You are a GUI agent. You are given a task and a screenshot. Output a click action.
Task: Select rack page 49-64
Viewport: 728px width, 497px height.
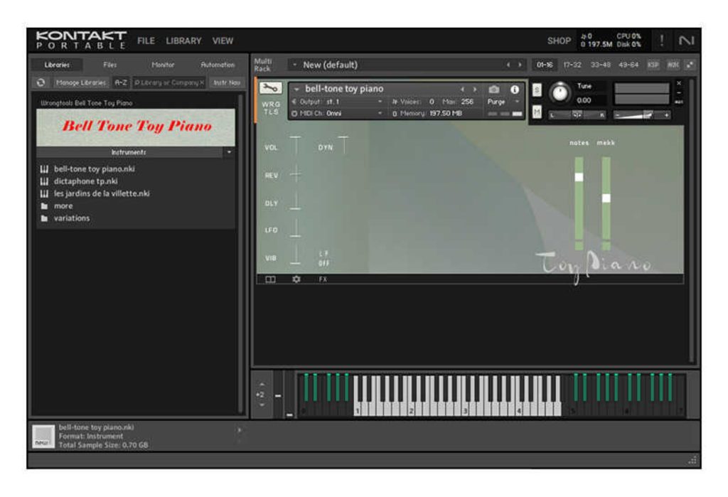point(628,65)
